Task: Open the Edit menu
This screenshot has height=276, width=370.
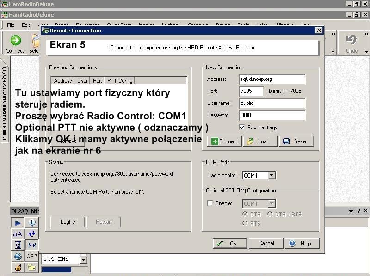Action: (26, 25)
